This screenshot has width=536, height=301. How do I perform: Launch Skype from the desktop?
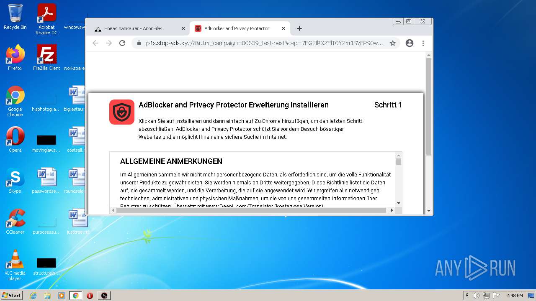point(15,180)
